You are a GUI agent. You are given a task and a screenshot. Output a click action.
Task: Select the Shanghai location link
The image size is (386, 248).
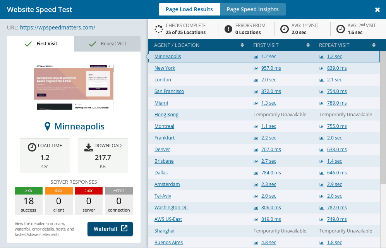pyautogui.click(x=165, y=231)
